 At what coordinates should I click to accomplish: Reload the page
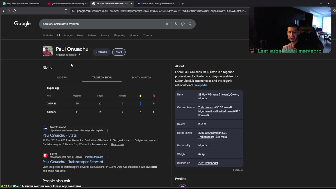(14, 11)
